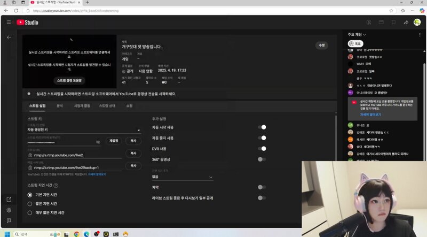
Task: Open the terminal icon on the taskbar
Action: tap(116, 234)
